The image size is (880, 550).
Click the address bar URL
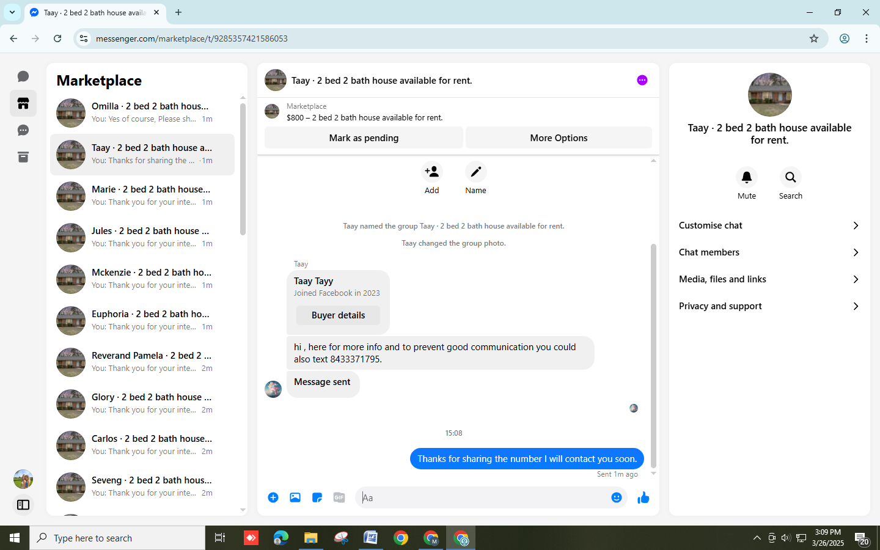coord(192,38)
